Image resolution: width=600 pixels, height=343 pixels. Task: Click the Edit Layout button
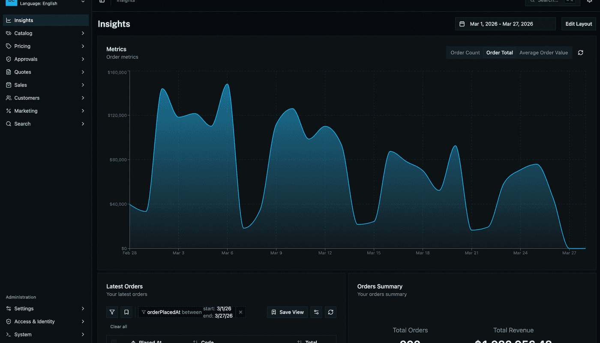pos(579,24)
